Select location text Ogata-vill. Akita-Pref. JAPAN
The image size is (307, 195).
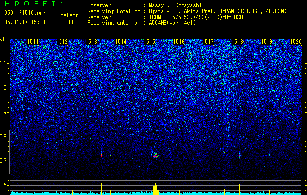(x=191, y=11)
